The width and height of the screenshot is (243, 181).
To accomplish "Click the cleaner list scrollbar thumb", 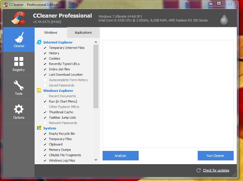I will pos(96,77).
